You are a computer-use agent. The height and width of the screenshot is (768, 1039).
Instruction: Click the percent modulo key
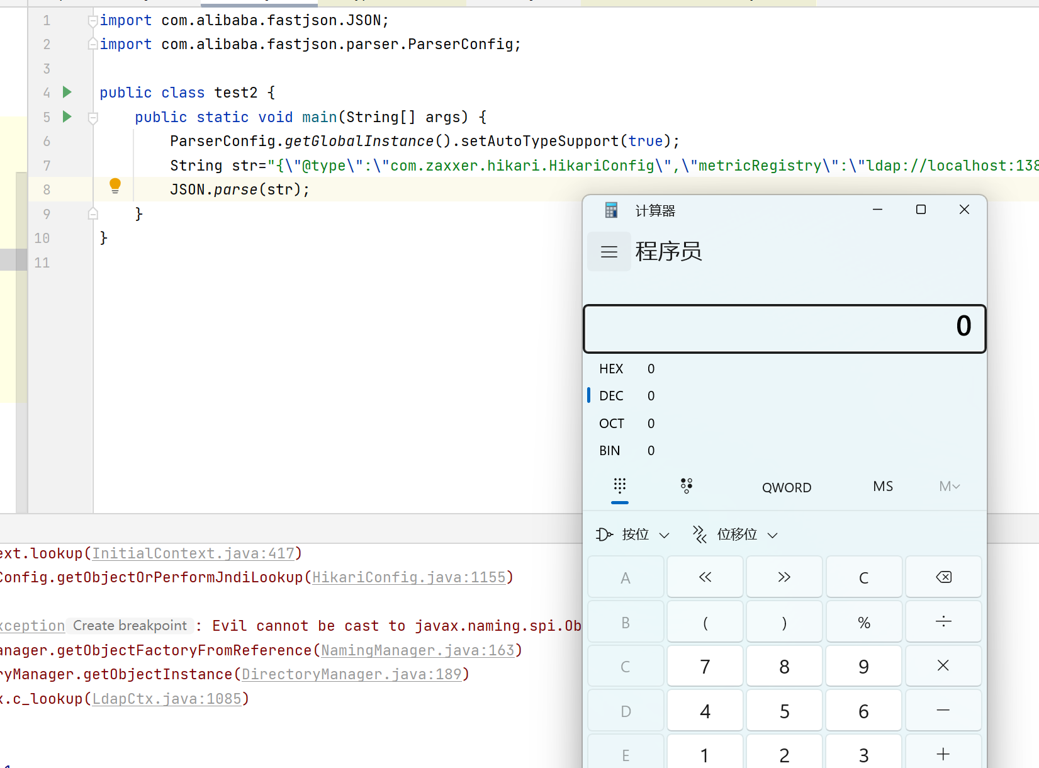click(x=863, y=622)
